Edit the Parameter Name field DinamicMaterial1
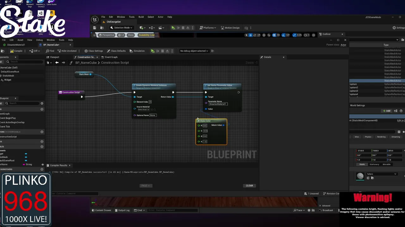 (x=218, y=104)
